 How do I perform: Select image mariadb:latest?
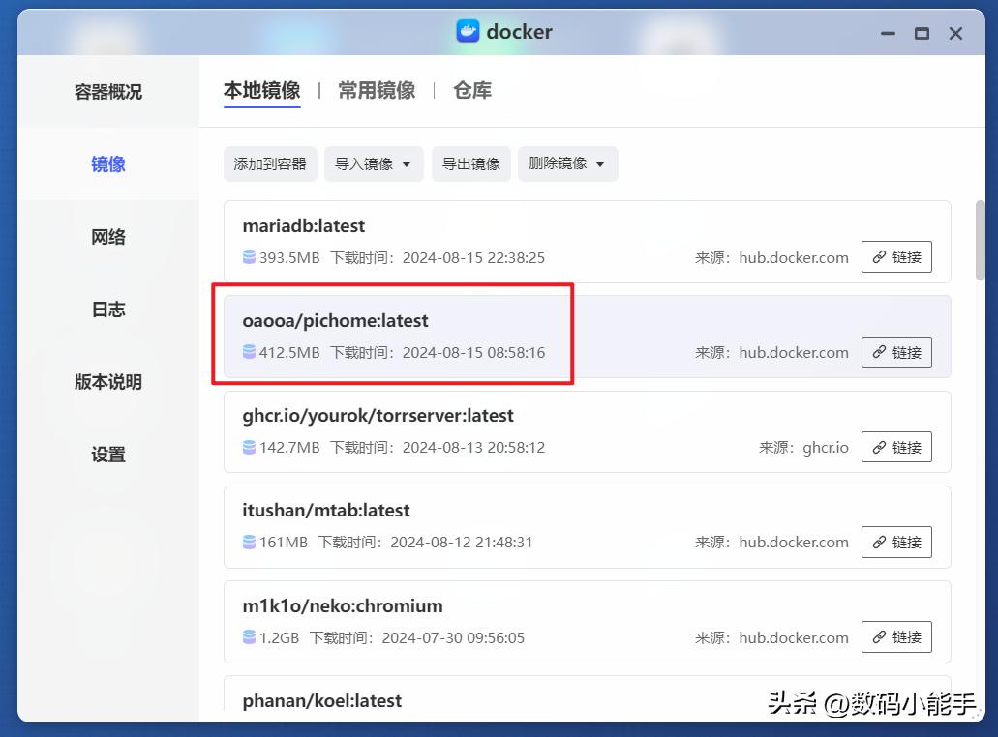[587, 242]
